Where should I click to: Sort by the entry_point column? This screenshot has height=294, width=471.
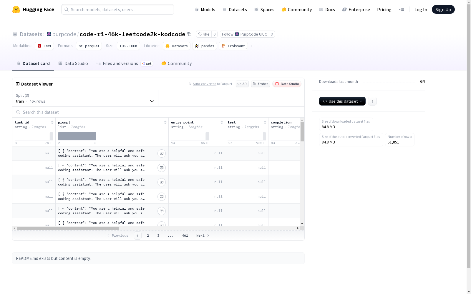click(x=222, y=122)
